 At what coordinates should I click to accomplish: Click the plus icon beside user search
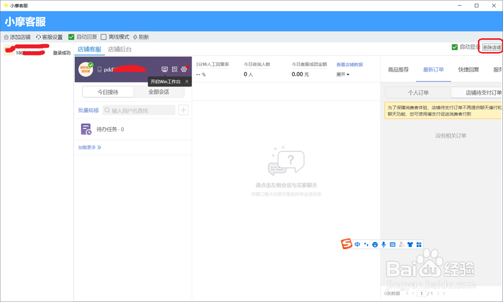tap(184, 110)
